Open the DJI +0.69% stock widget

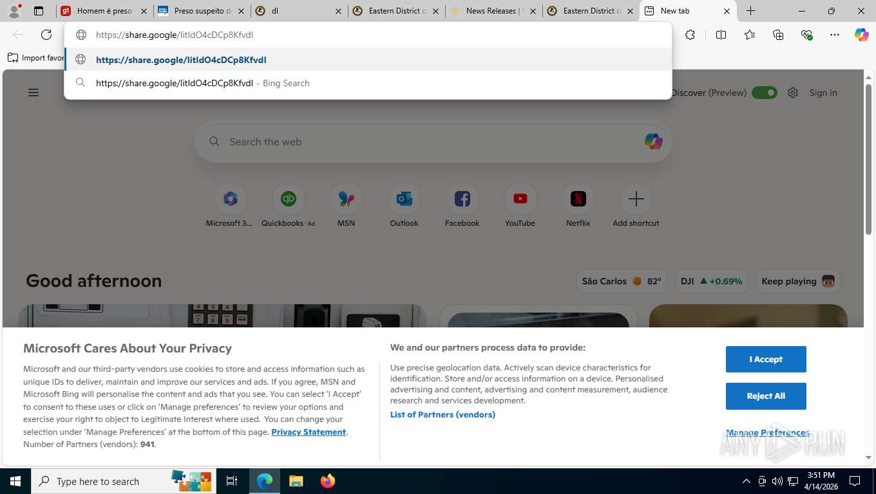[711, 281]
